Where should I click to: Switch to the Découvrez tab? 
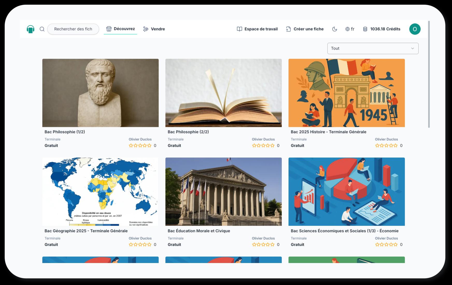point(121,29)
